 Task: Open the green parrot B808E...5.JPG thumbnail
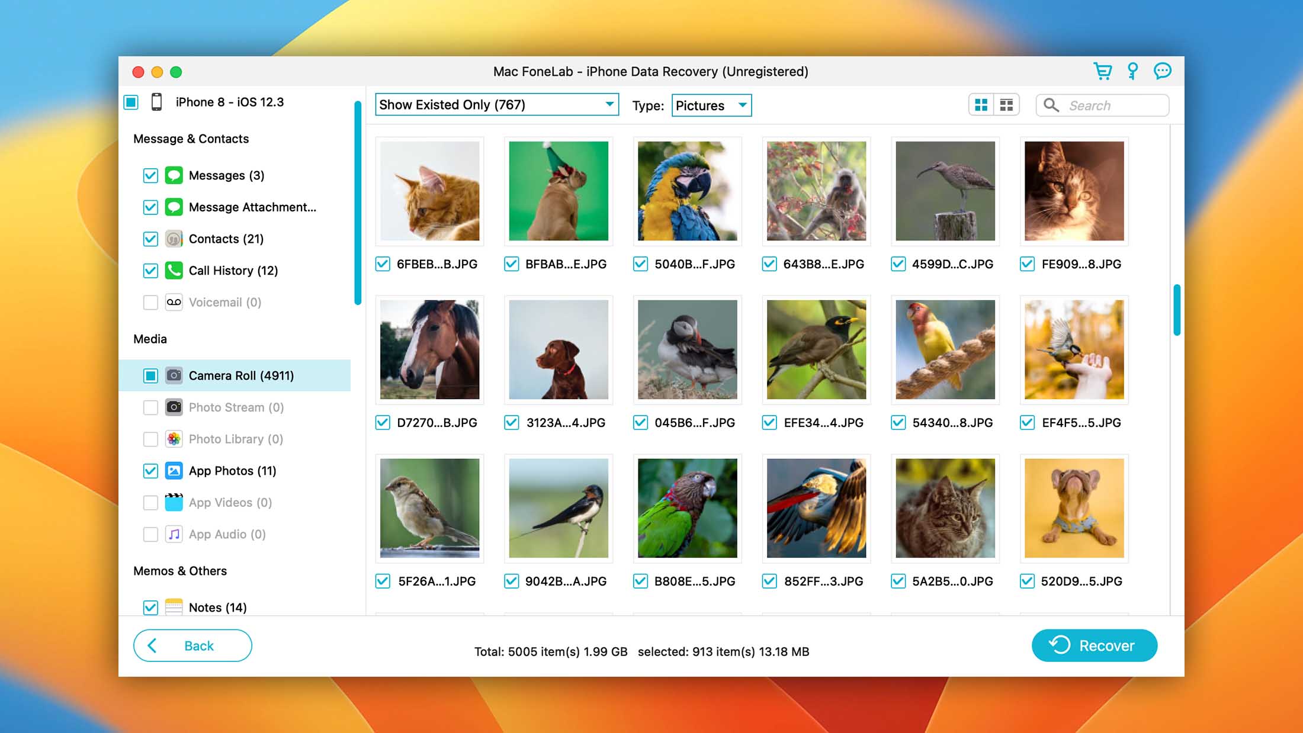(x=688, y=508)
